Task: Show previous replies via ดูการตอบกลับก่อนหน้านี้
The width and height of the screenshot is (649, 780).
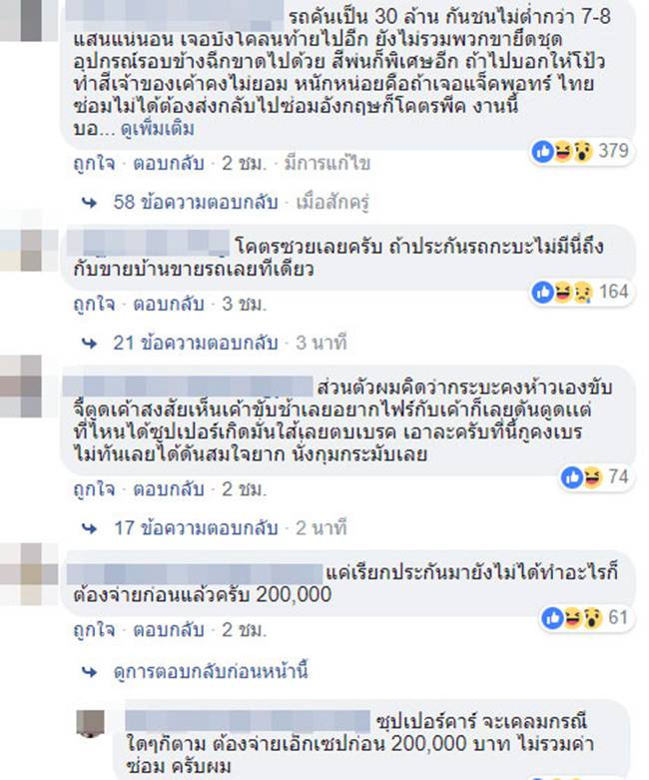Action: [x=211, y=671]
